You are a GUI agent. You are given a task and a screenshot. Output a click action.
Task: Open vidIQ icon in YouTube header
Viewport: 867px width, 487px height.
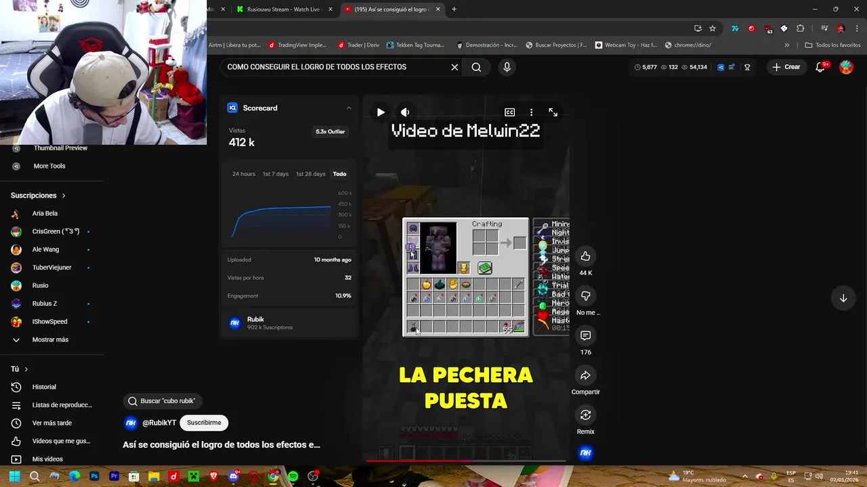tap(721, 67)
